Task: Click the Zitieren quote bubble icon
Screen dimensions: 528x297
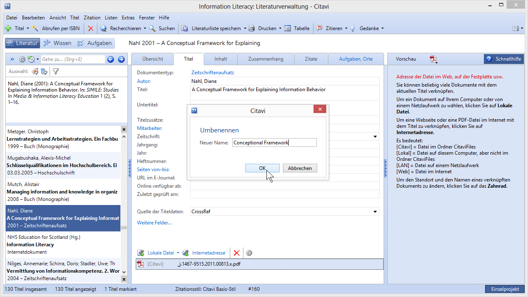Action: (x=319, y=28)
